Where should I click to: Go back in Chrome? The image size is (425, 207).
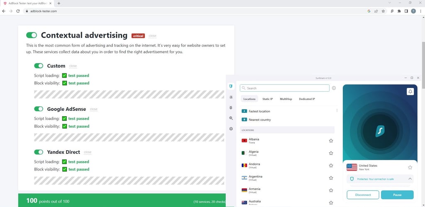pos(3,11)
